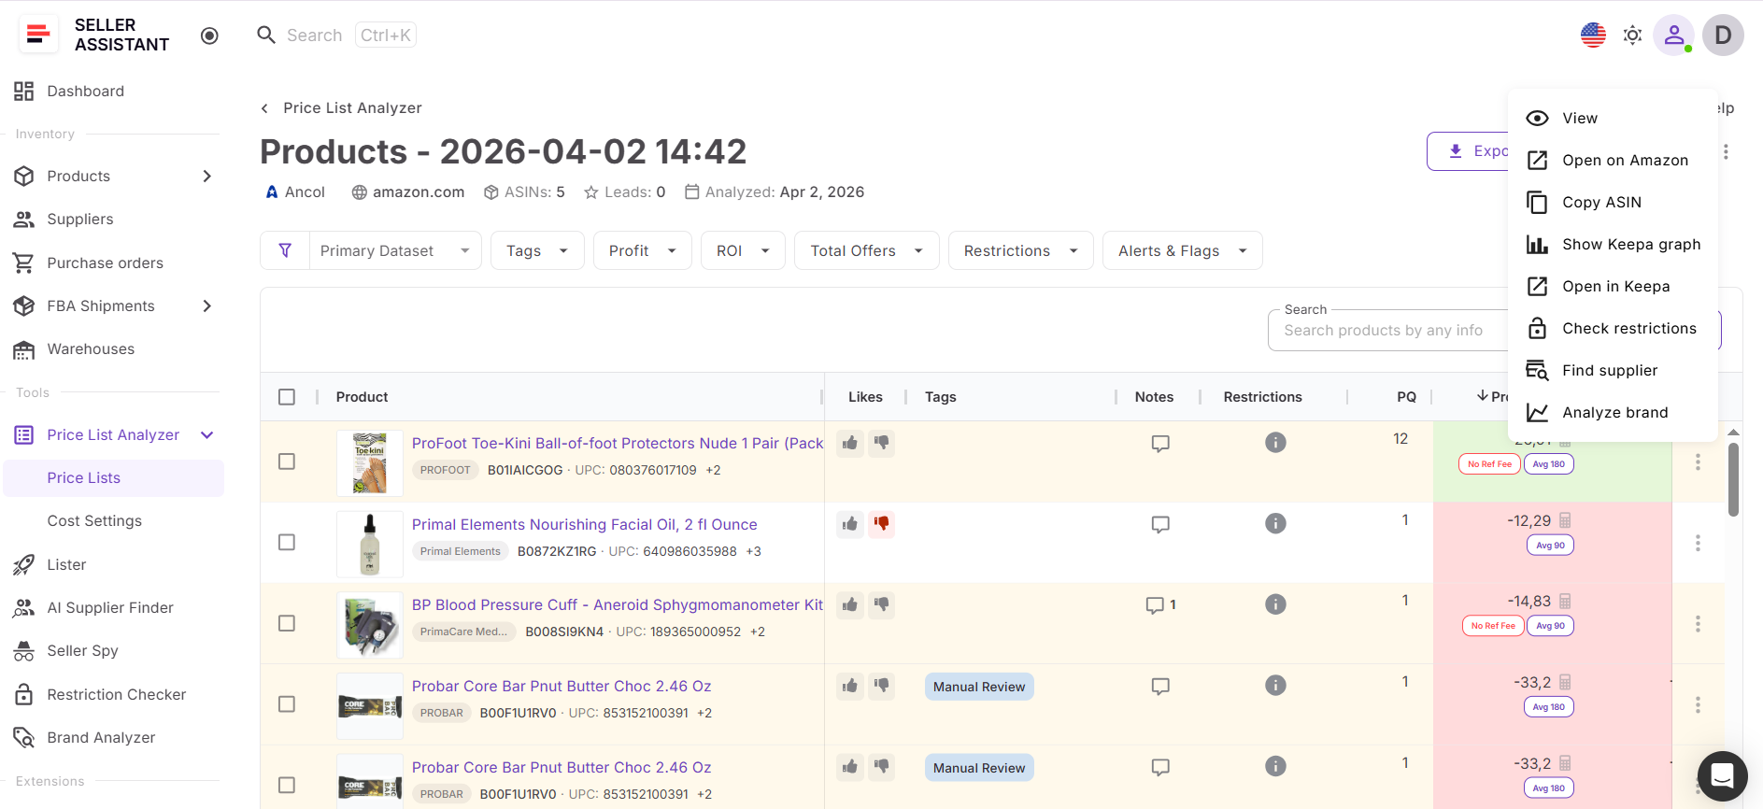Click ProFoot product thumbnail image
The width and height of the screenshot is (1763, 809).
(x=370, y=462)
